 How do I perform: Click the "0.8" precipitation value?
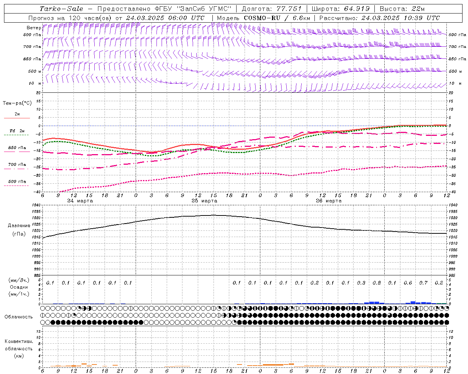pyautogui.click(x=377, y=283)
